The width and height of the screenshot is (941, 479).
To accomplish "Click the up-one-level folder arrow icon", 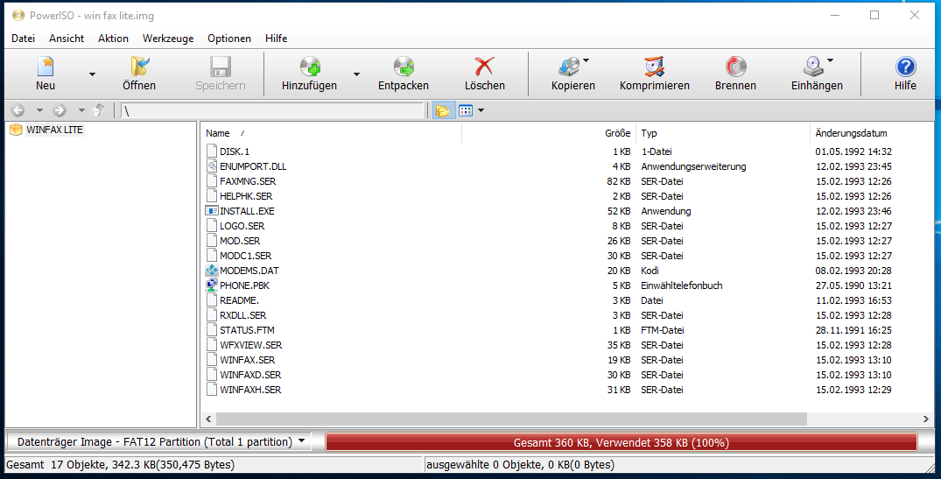I will [99, 110].
